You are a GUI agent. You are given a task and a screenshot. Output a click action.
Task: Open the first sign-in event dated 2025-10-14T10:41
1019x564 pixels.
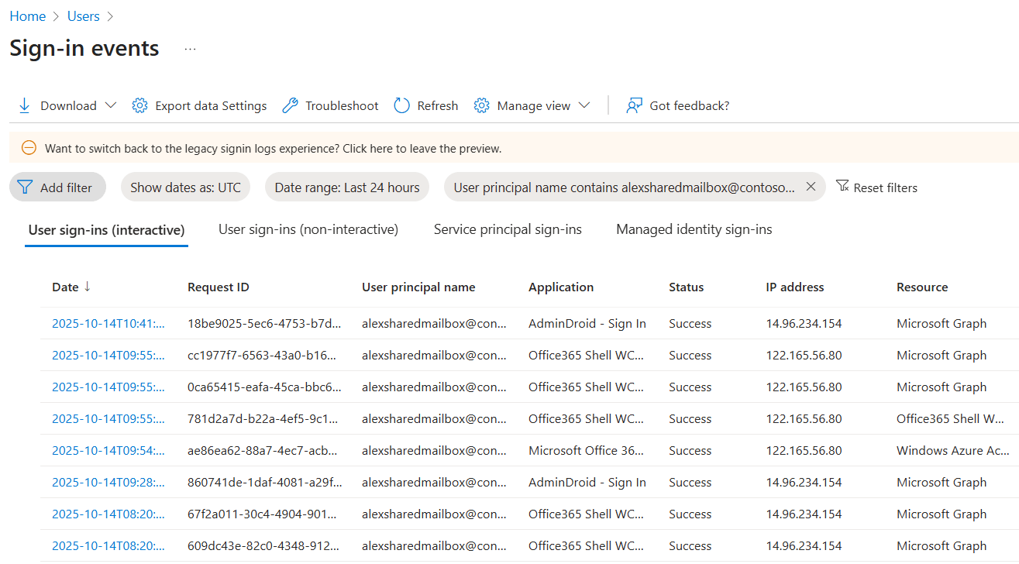point(108,323)
